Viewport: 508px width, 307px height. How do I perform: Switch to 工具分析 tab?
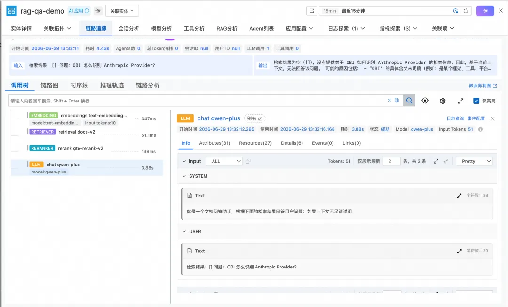(194, 29)
